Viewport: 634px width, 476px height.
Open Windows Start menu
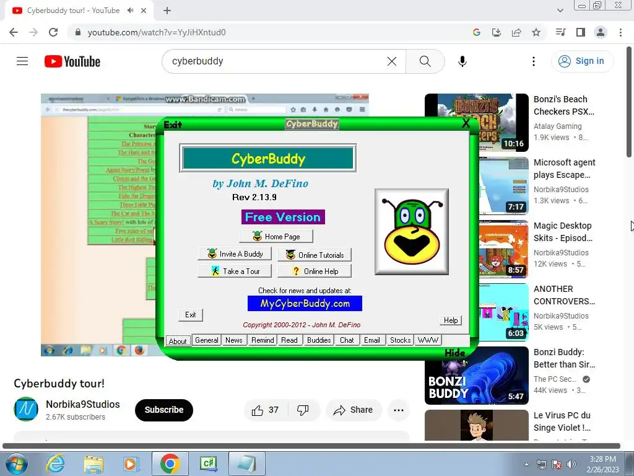[15, 464]
